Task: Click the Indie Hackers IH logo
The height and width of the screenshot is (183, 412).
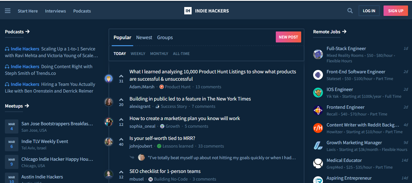Action: [188, 11]
